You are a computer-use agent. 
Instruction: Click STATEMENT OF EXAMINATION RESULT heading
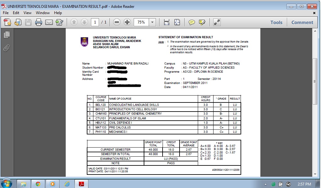coord(186,37)
